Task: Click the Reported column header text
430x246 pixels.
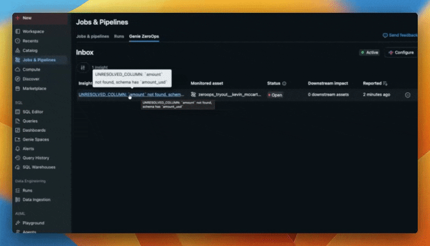Action: 372,84
